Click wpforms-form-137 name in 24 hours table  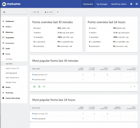tap(41, 114)
